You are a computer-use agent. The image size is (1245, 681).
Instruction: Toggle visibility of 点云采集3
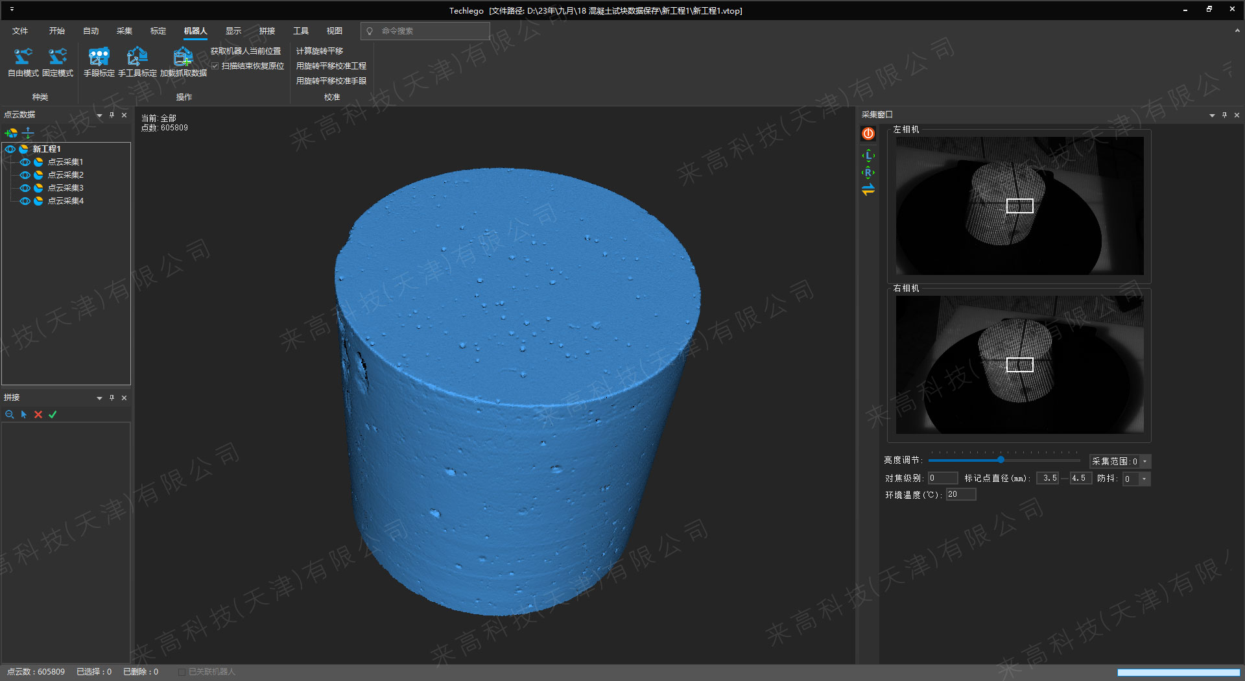coord(25,188)
